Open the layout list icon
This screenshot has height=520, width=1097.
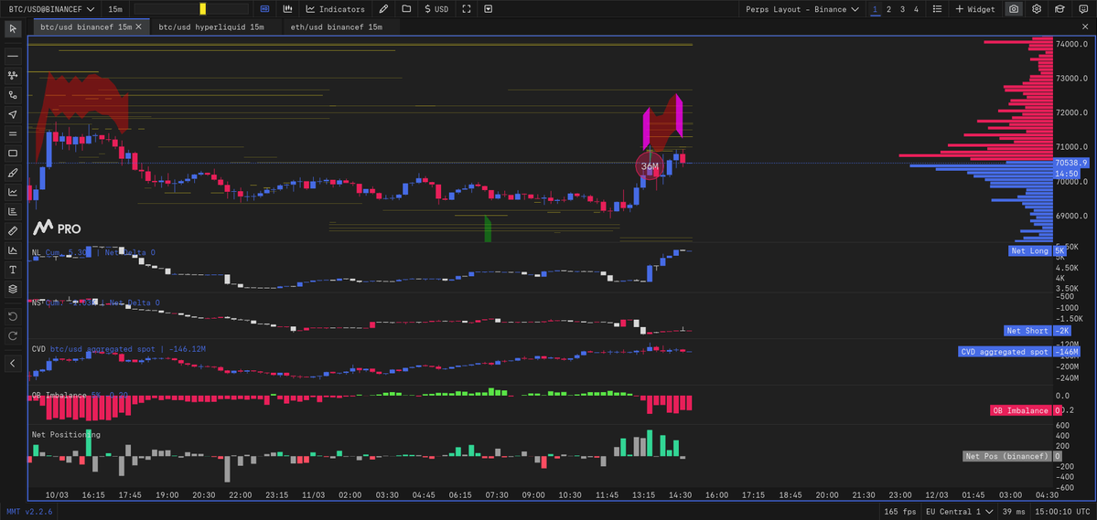[938, 9]
